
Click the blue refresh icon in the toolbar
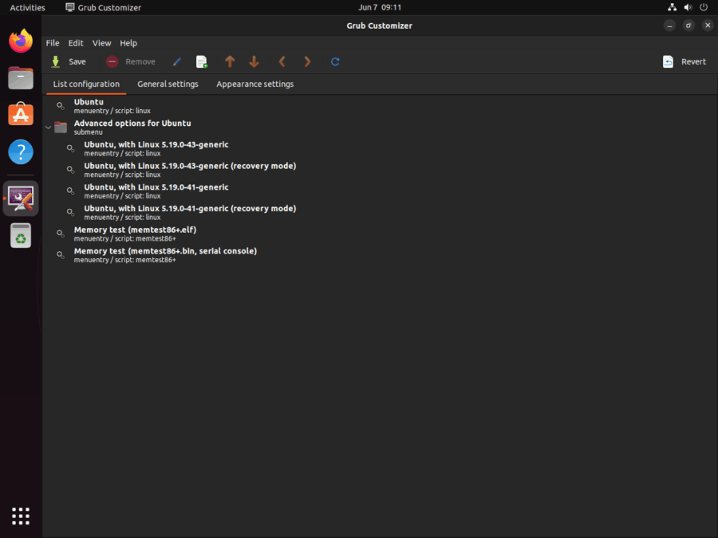click(x=335, y=61)
